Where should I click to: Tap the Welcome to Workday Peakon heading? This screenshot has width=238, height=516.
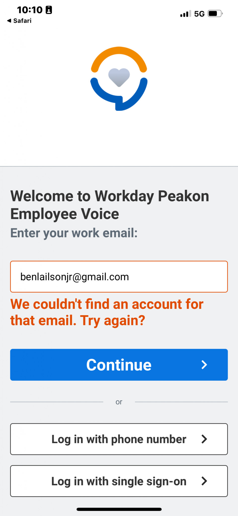click(110, 205)
